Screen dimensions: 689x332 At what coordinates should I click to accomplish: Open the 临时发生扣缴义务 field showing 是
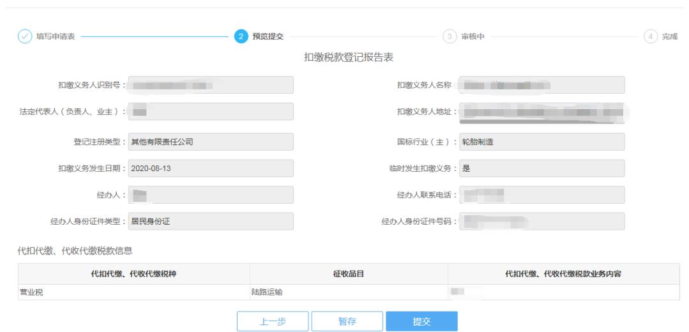(x=542, y=169)
